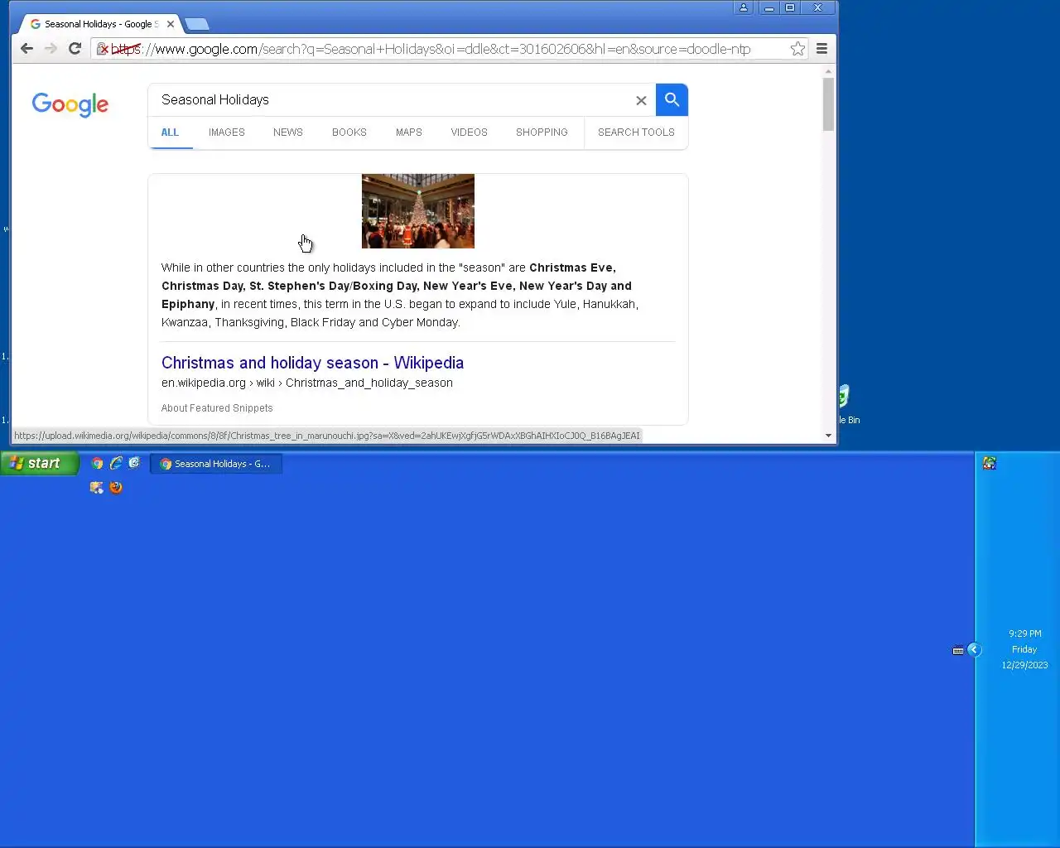
Task: Switch to the ALL results tab
Action: click(x=170, y=132)
